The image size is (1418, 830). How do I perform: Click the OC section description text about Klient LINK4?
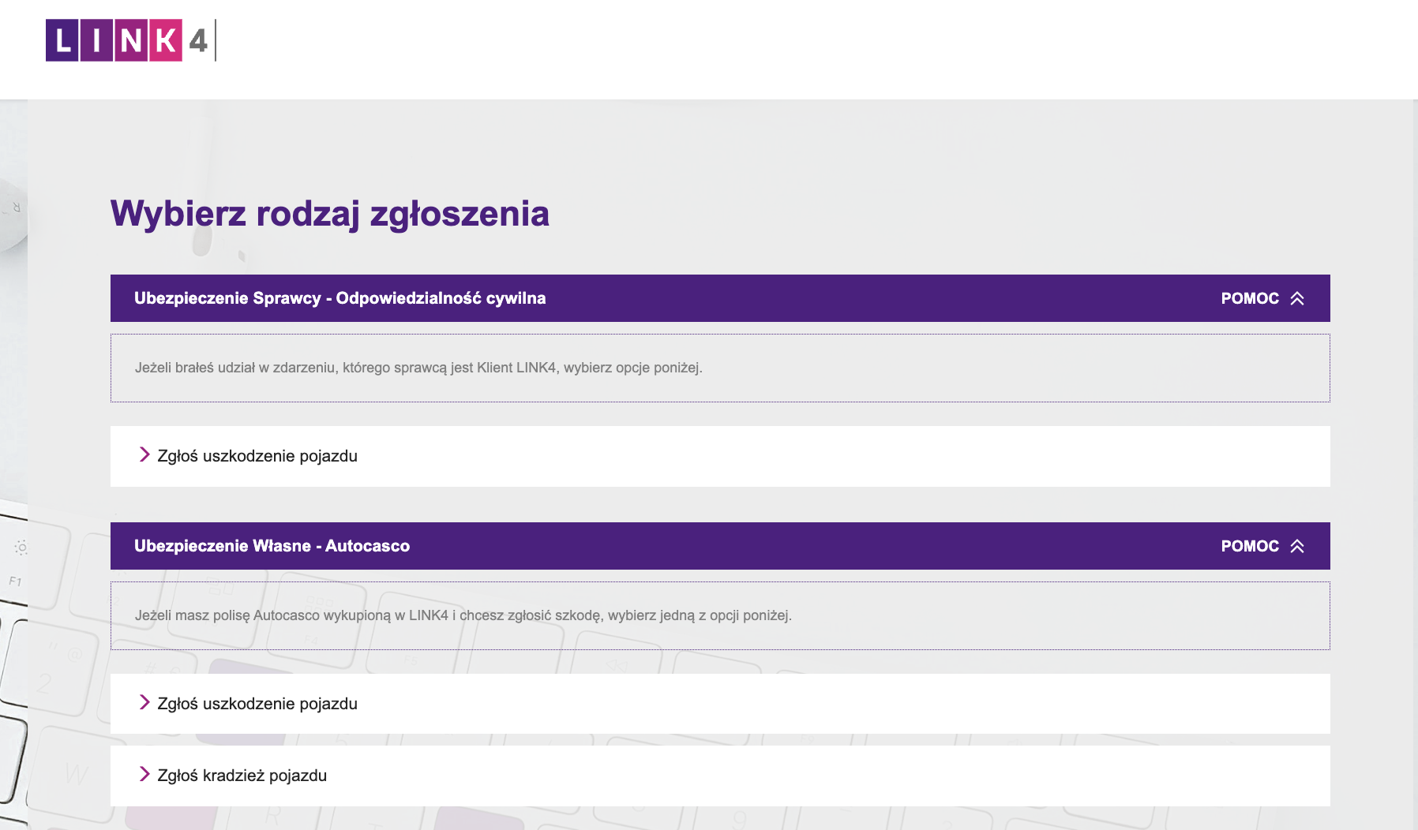(x=419, y=368)
